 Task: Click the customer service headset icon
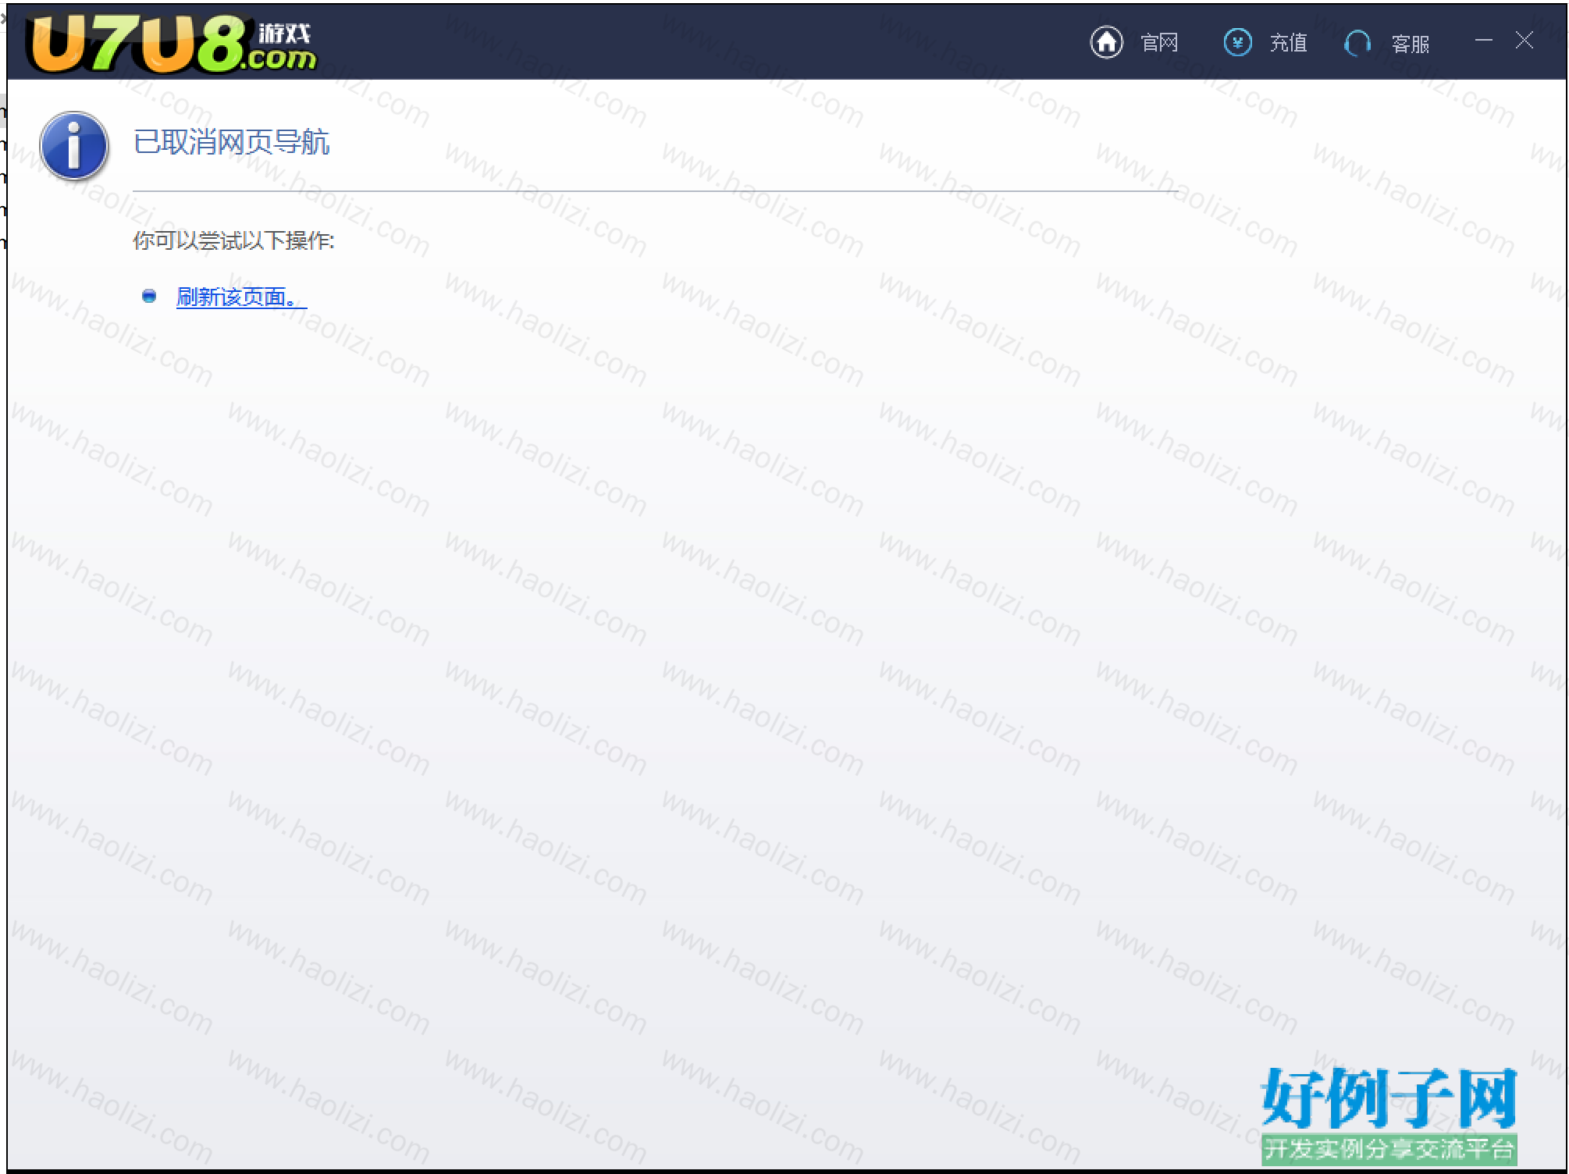[x=1357, y=43]
